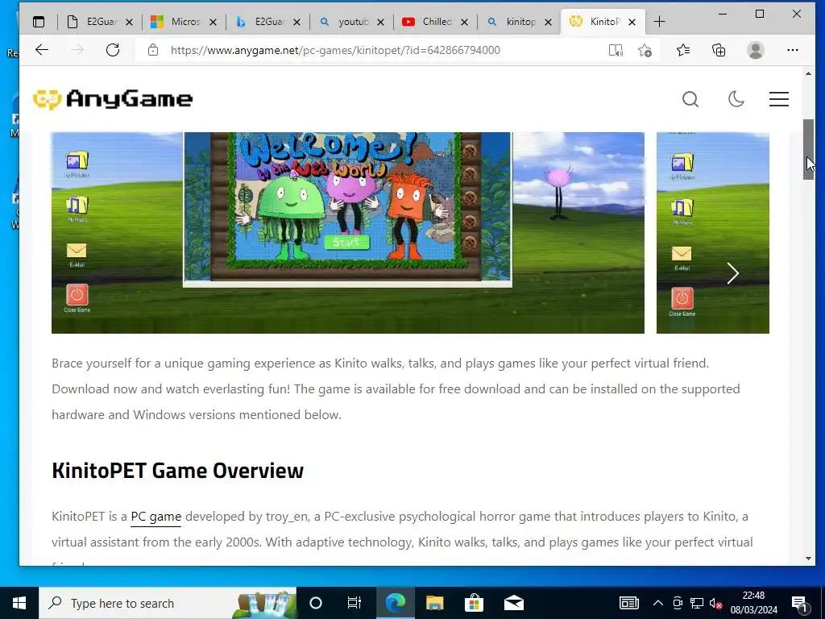This screenshot has height=619, width=825.
Task: Open the network status tray icon
Action: click(x=697, y=603)
